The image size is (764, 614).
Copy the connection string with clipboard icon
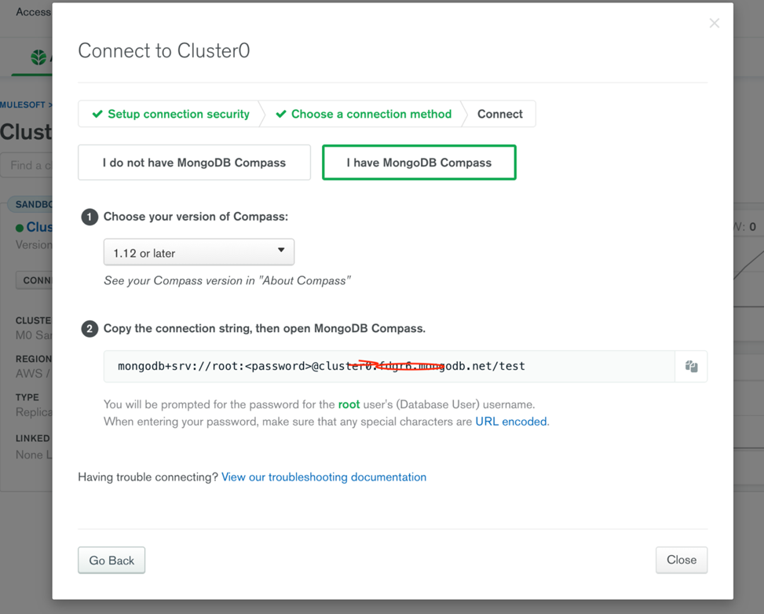691,367
